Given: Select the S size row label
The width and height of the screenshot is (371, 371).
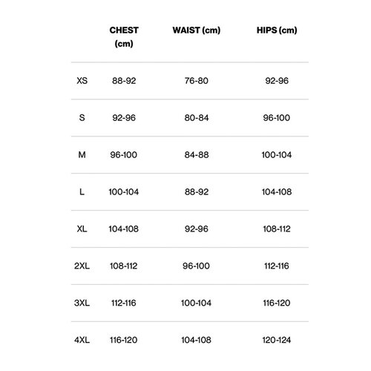Looking at the screenshot, I should [x=82, y=118].
